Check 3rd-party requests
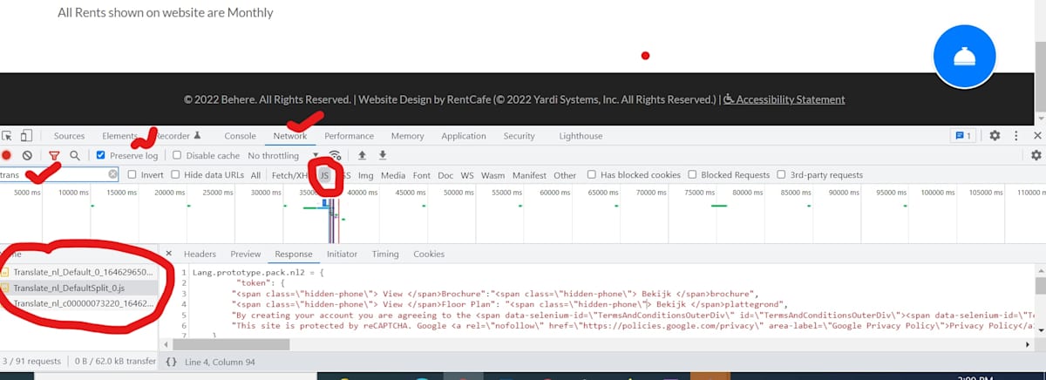 [782, 174]
